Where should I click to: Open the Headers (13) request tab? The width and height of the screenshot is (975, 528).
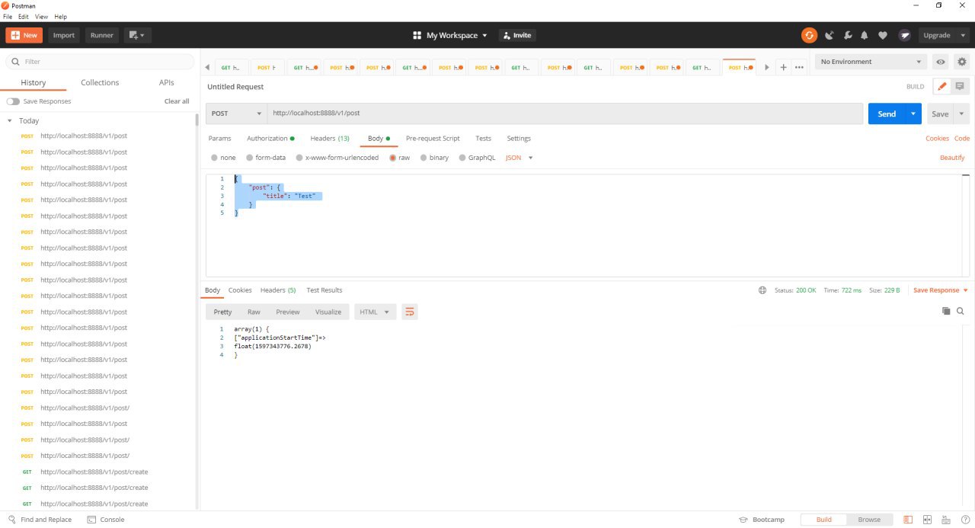pyautogui.click(x=330, y=139)
